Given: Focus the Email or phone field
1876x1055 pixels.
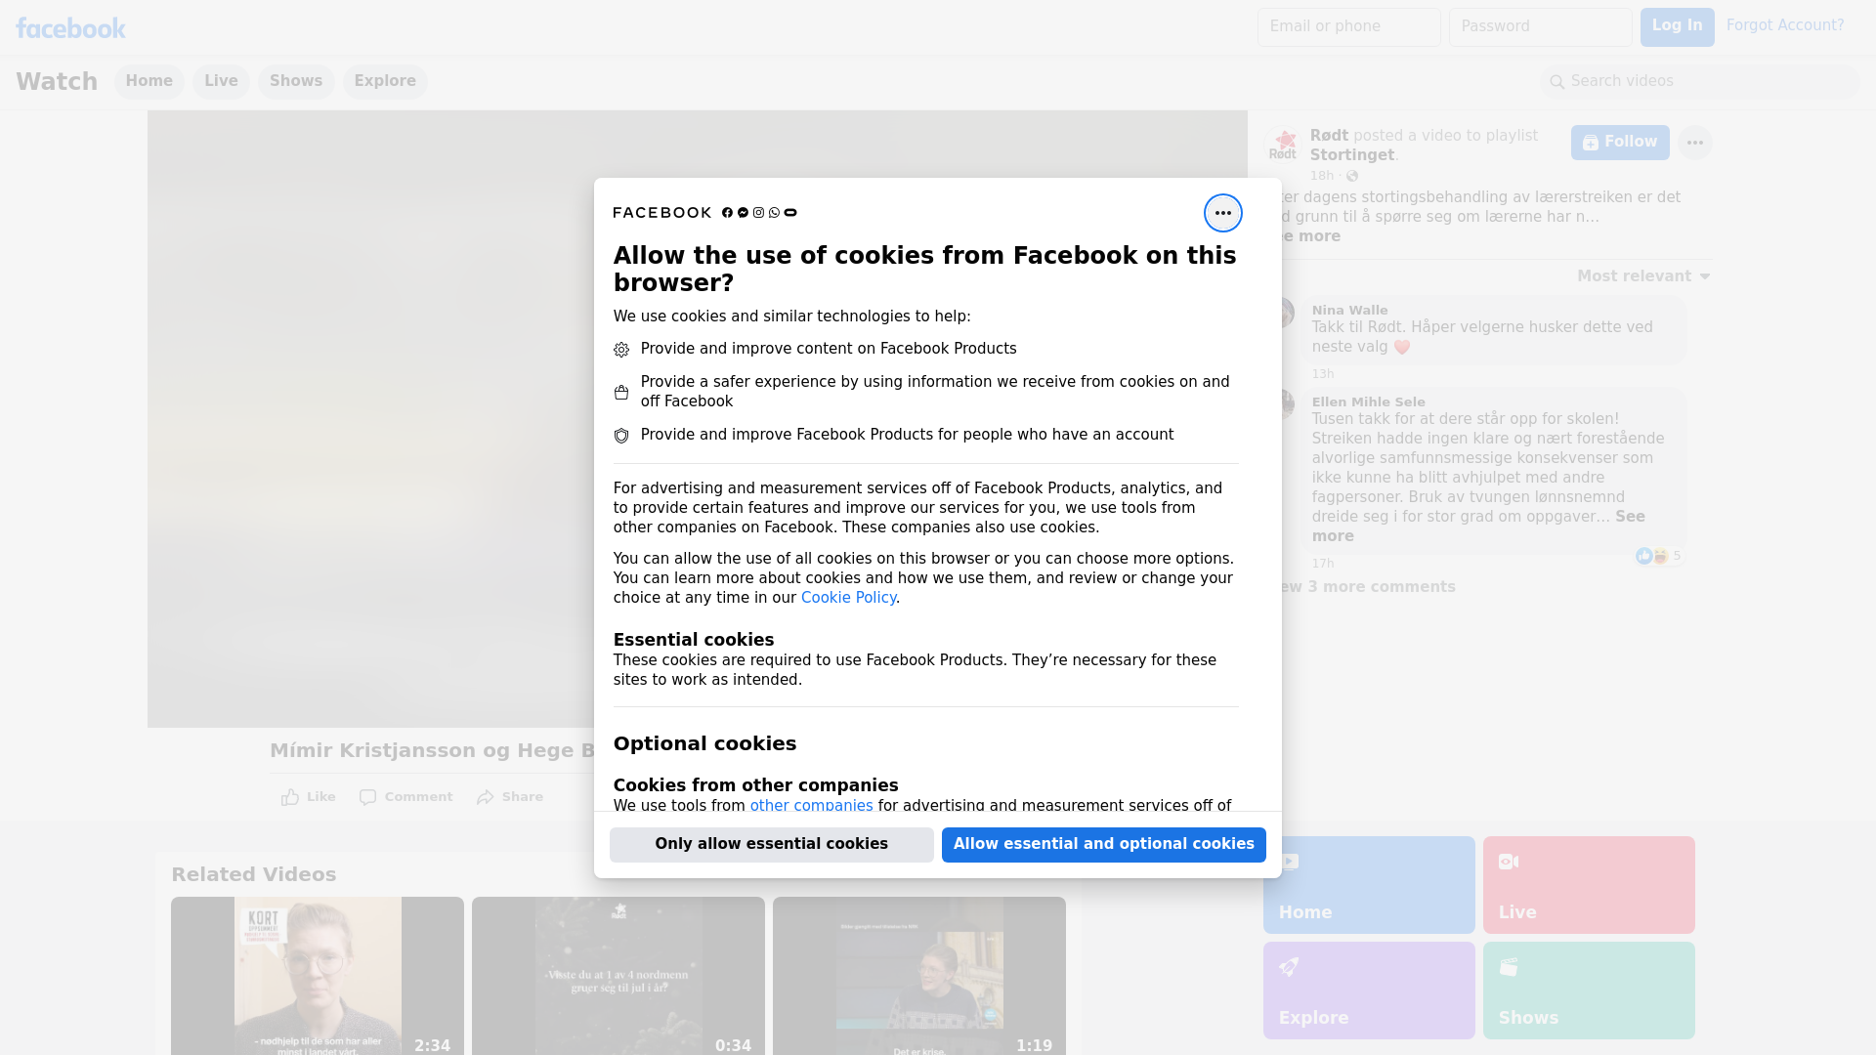Looking at the screenshot, I should click(1348, 26).
